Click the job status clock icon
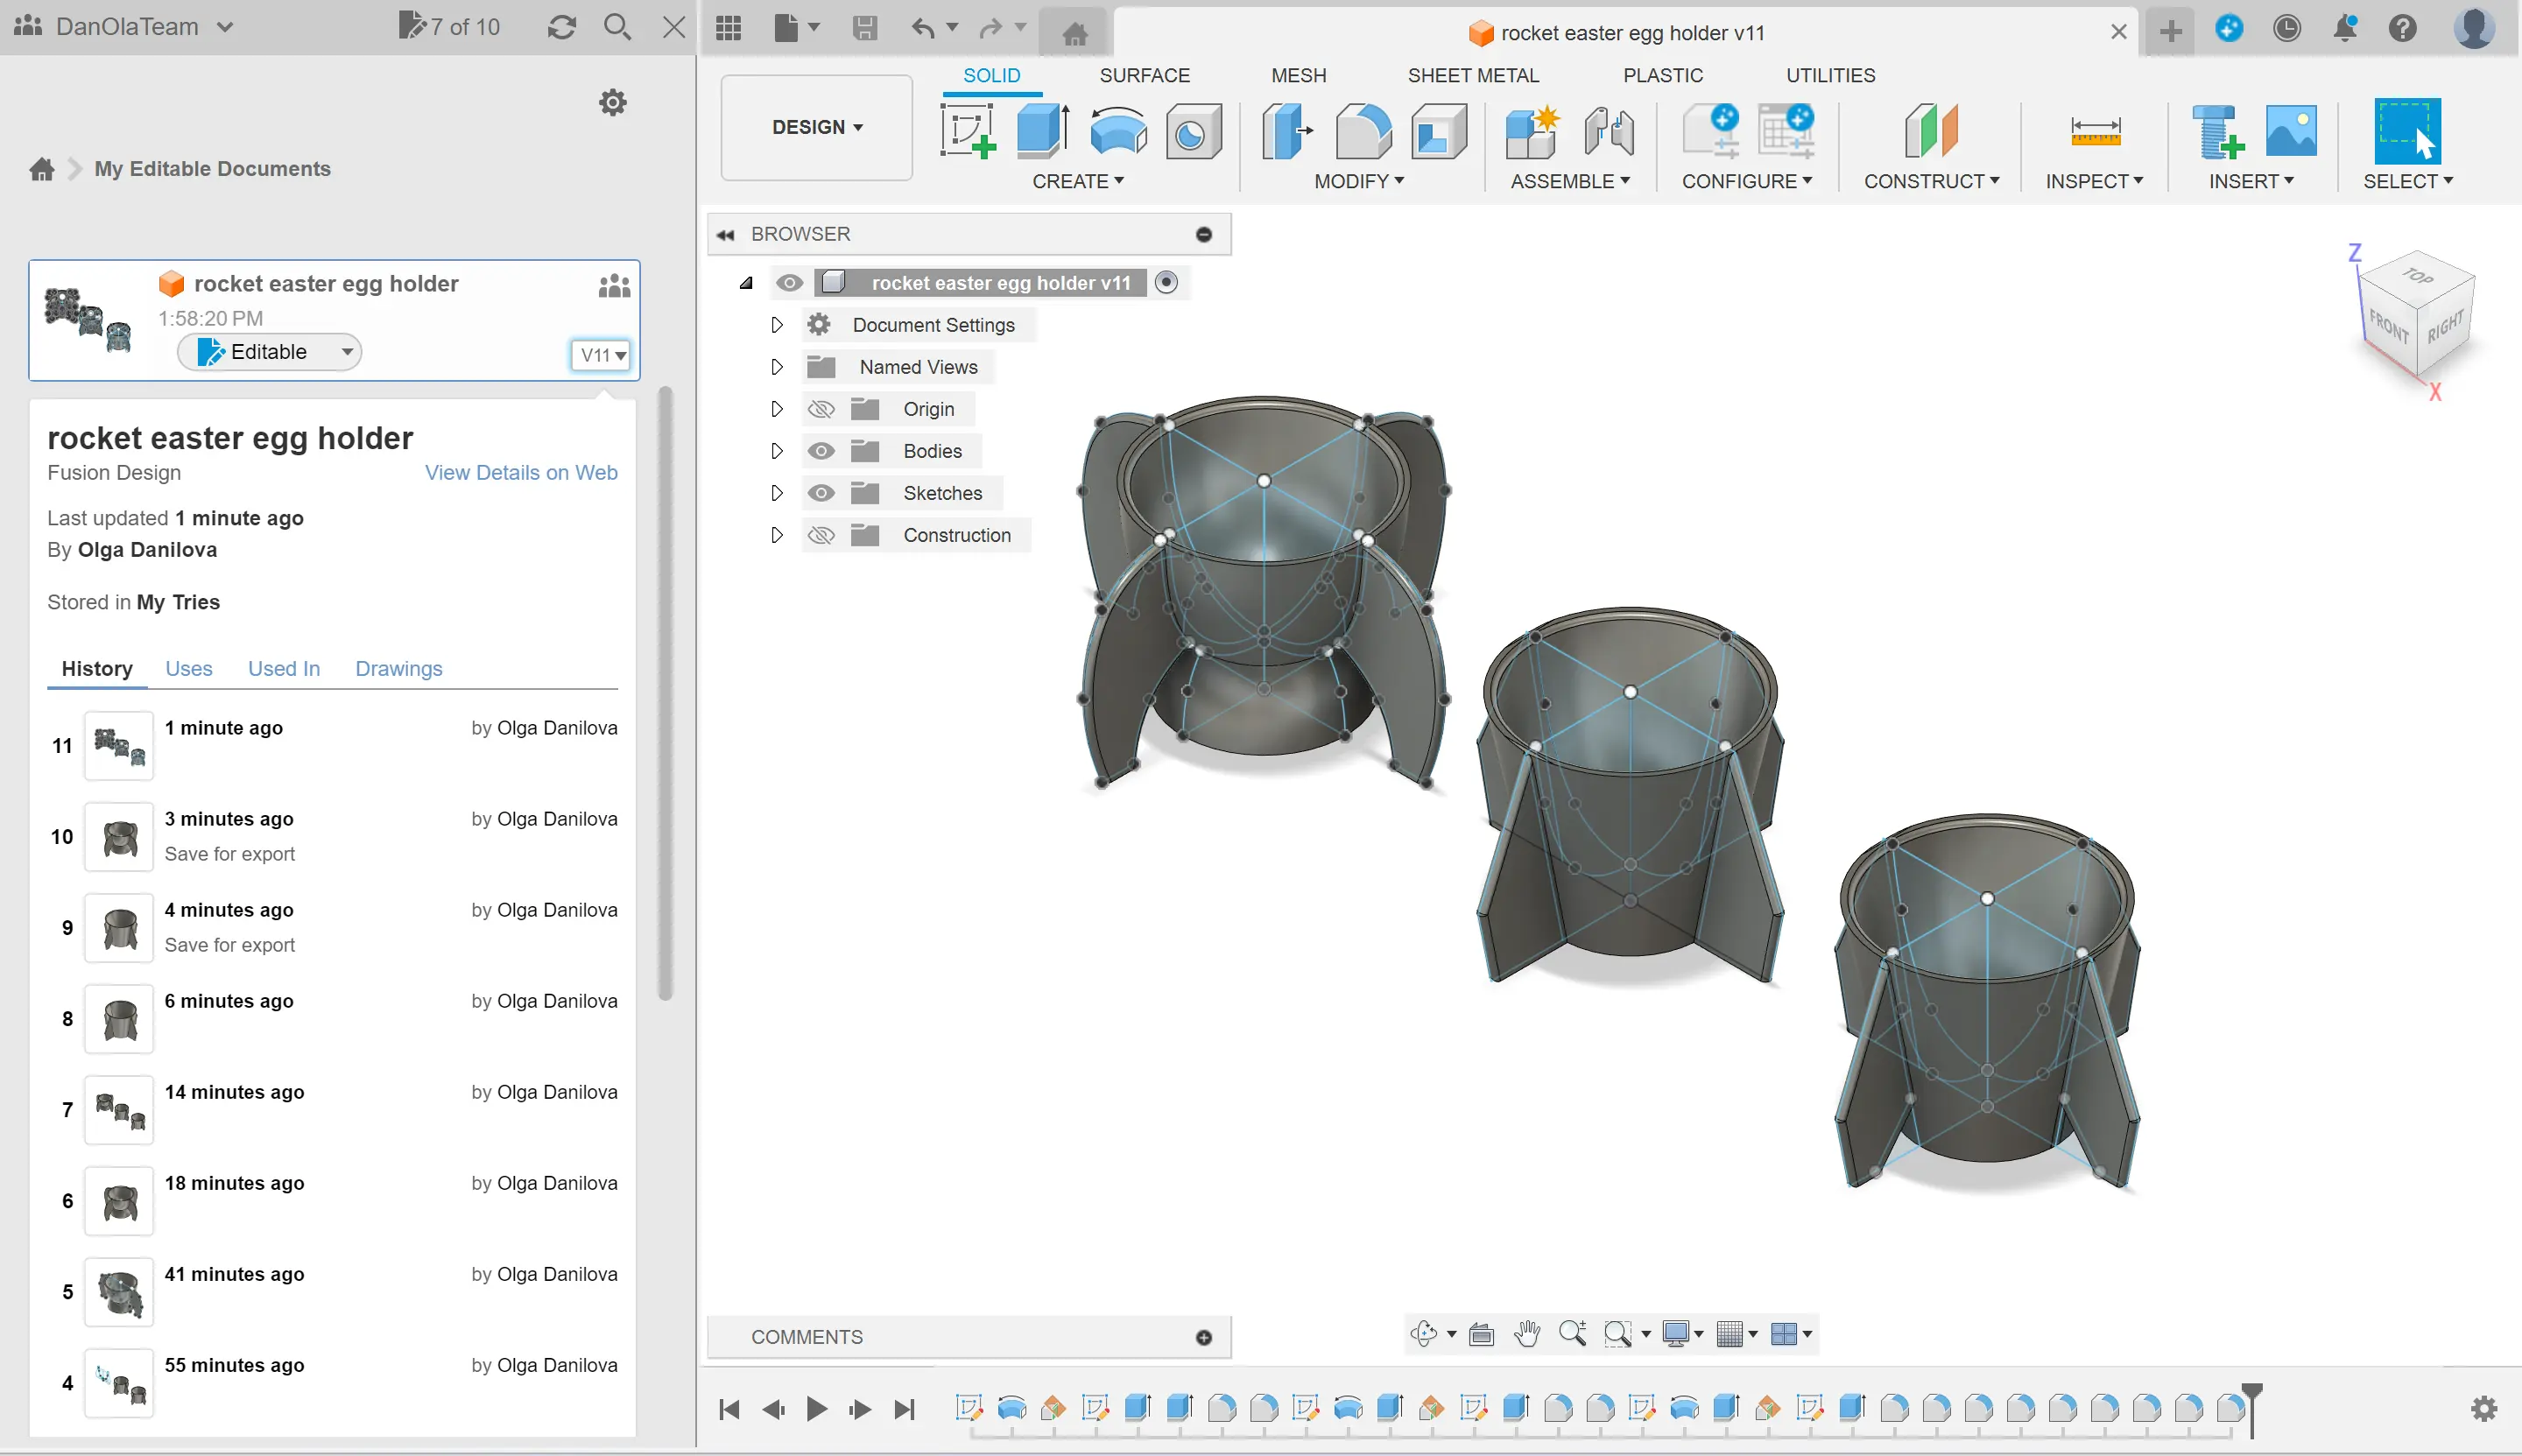 [2286, 28]
